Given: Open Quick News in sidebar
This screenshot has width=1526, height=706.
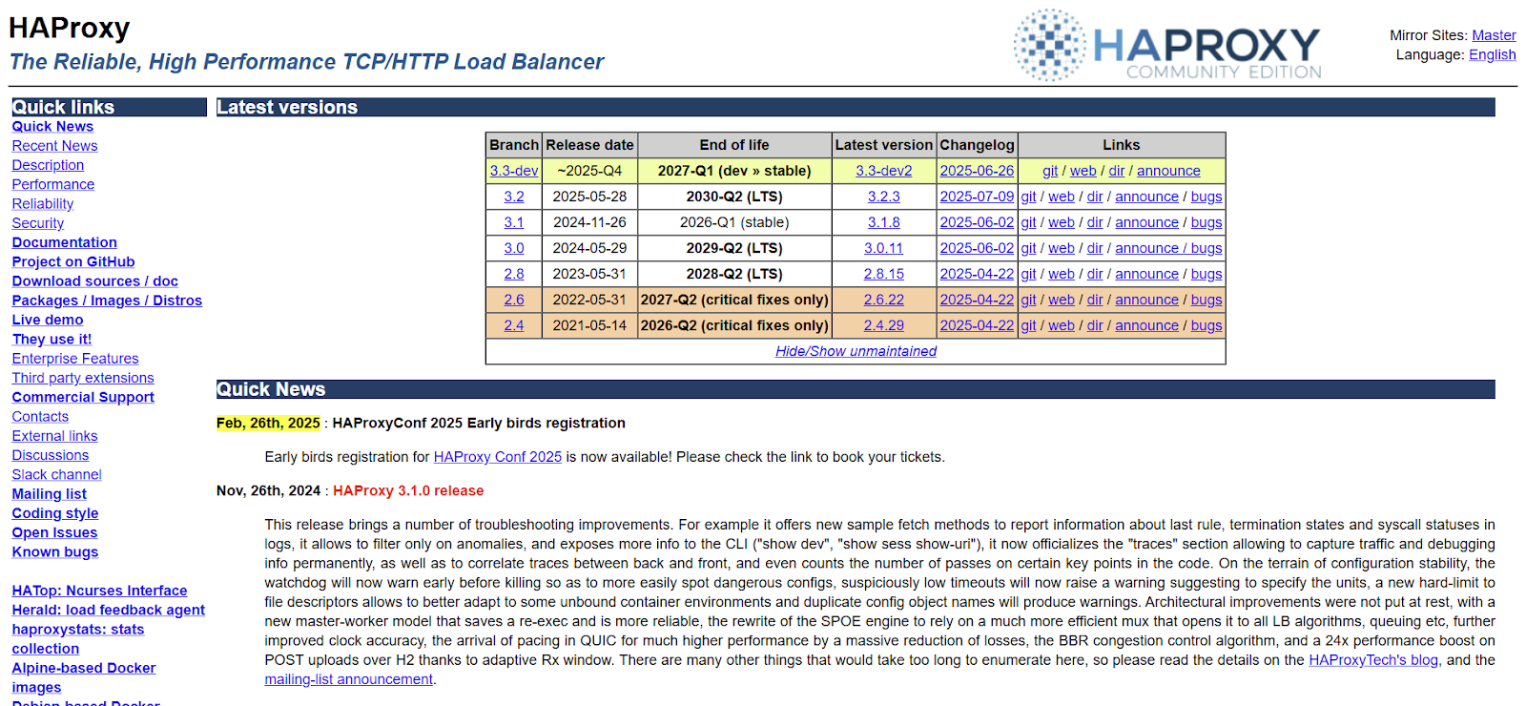Looking at the screenshot, I should (x=52, y=126).
